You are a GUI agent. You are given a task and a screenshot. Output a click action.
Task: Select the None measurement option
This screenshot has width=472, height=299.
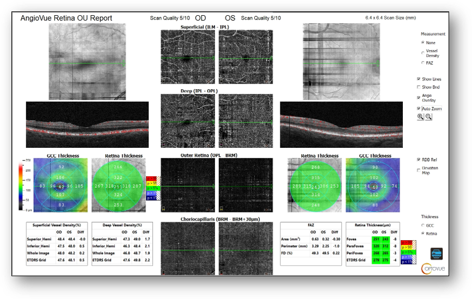pos(424,42)
